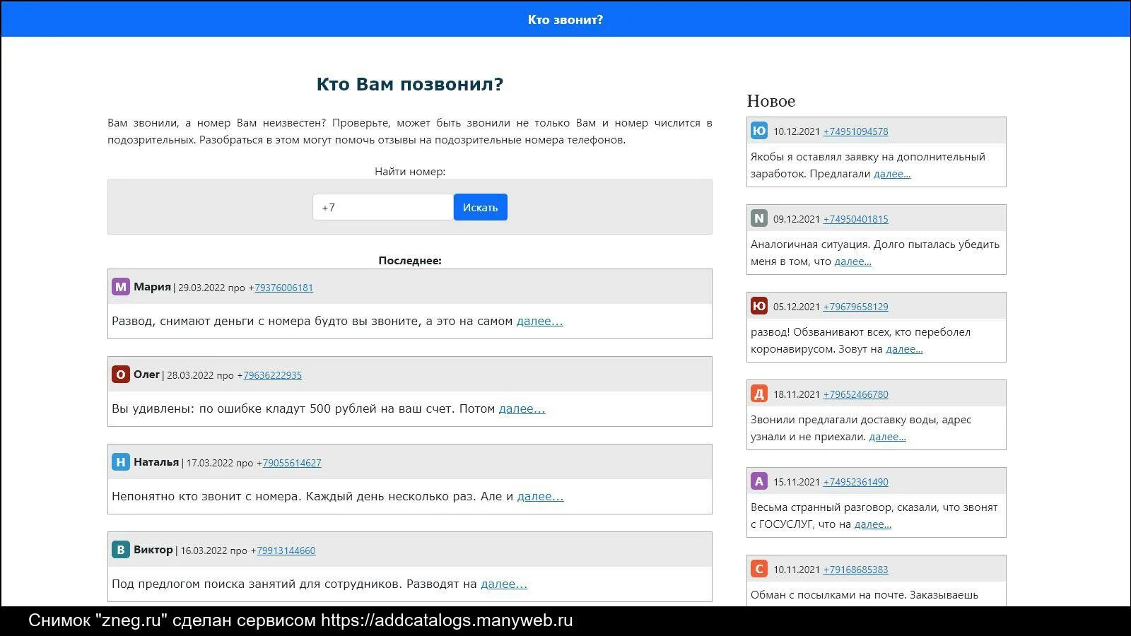Open sidebar number +74952361490

[x=855, y=482]
